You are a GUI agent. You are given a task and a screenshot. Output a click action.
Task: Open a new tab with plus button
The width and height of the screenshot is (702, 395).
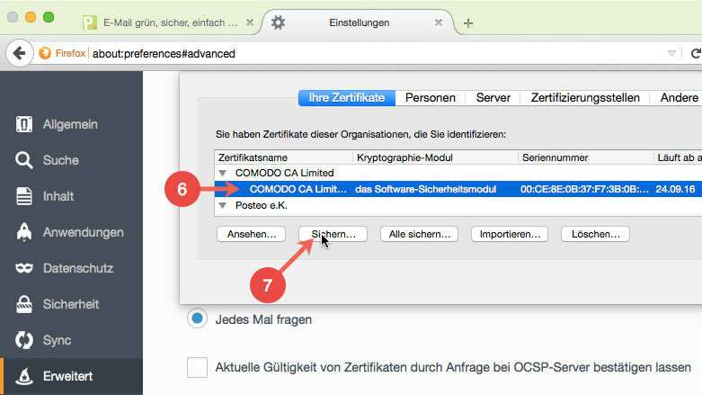468,22
